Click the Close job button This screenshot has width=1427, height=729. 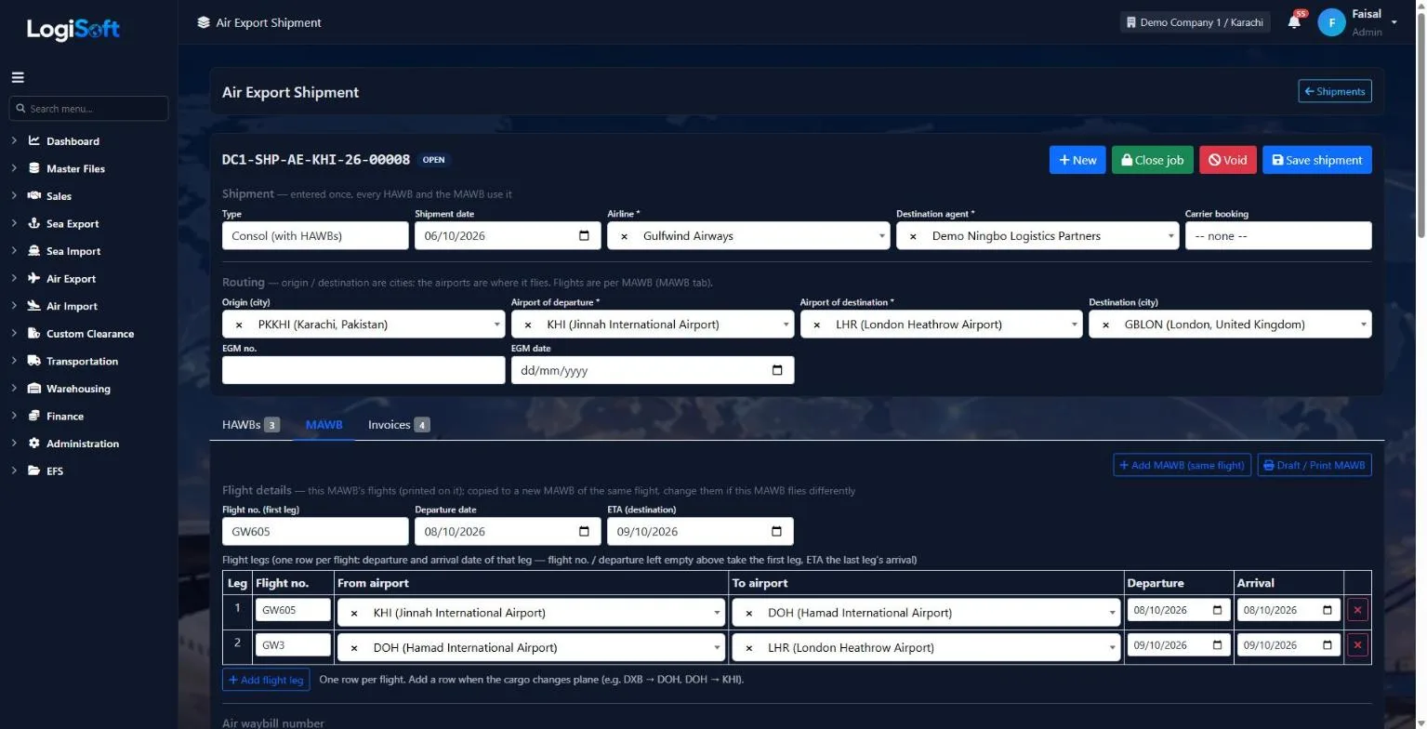pyautogui.click(x=1153, y=160)
